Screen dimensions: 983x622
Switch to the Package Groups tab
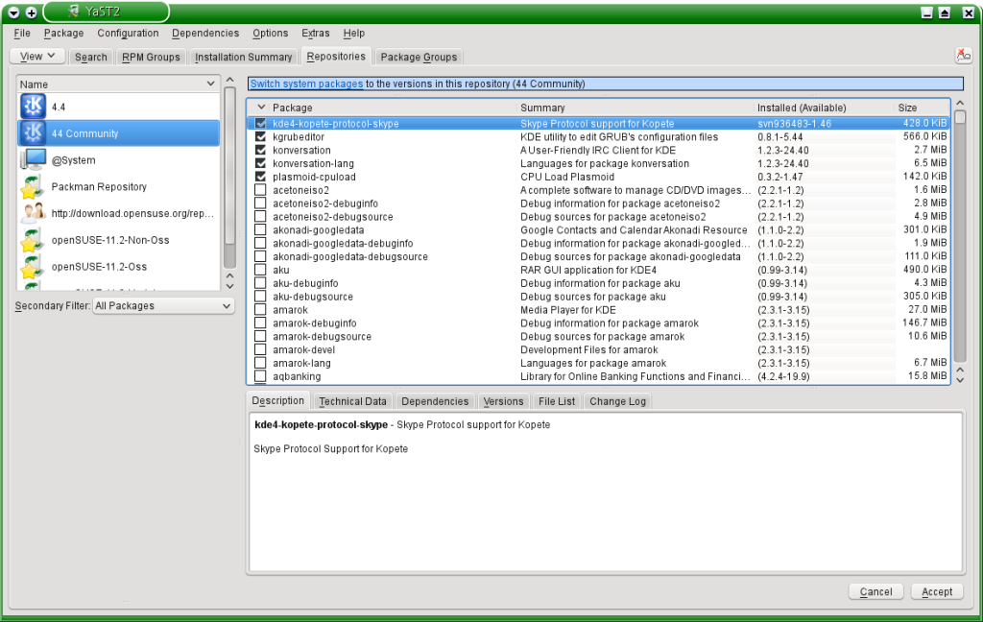(x=419, y=57)
